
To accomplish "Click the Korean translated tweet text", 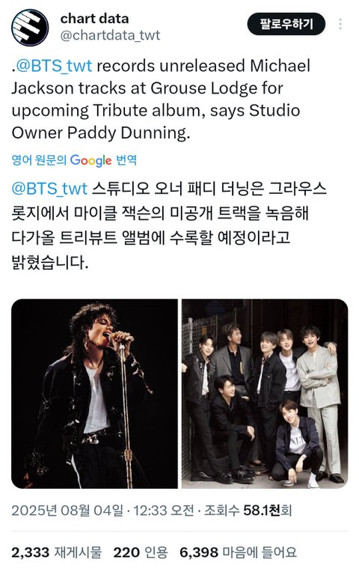I will coord(169,225).
